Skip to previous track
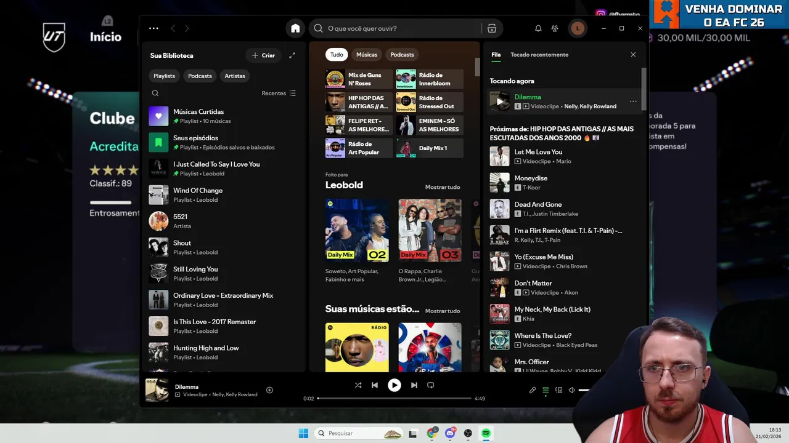 click(375, 385)
